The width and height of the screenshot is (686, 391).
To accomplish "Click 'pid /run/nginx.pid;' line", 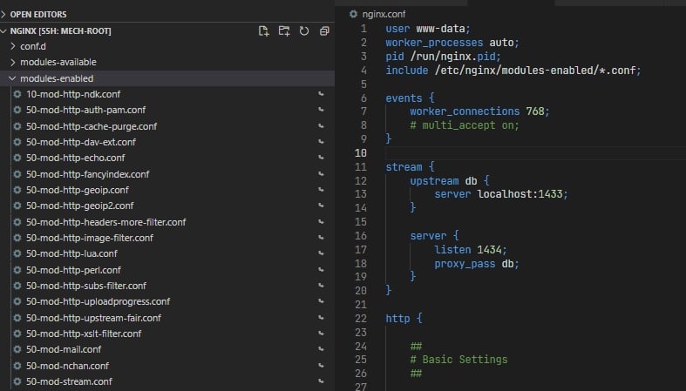I will tap(443, 57).
